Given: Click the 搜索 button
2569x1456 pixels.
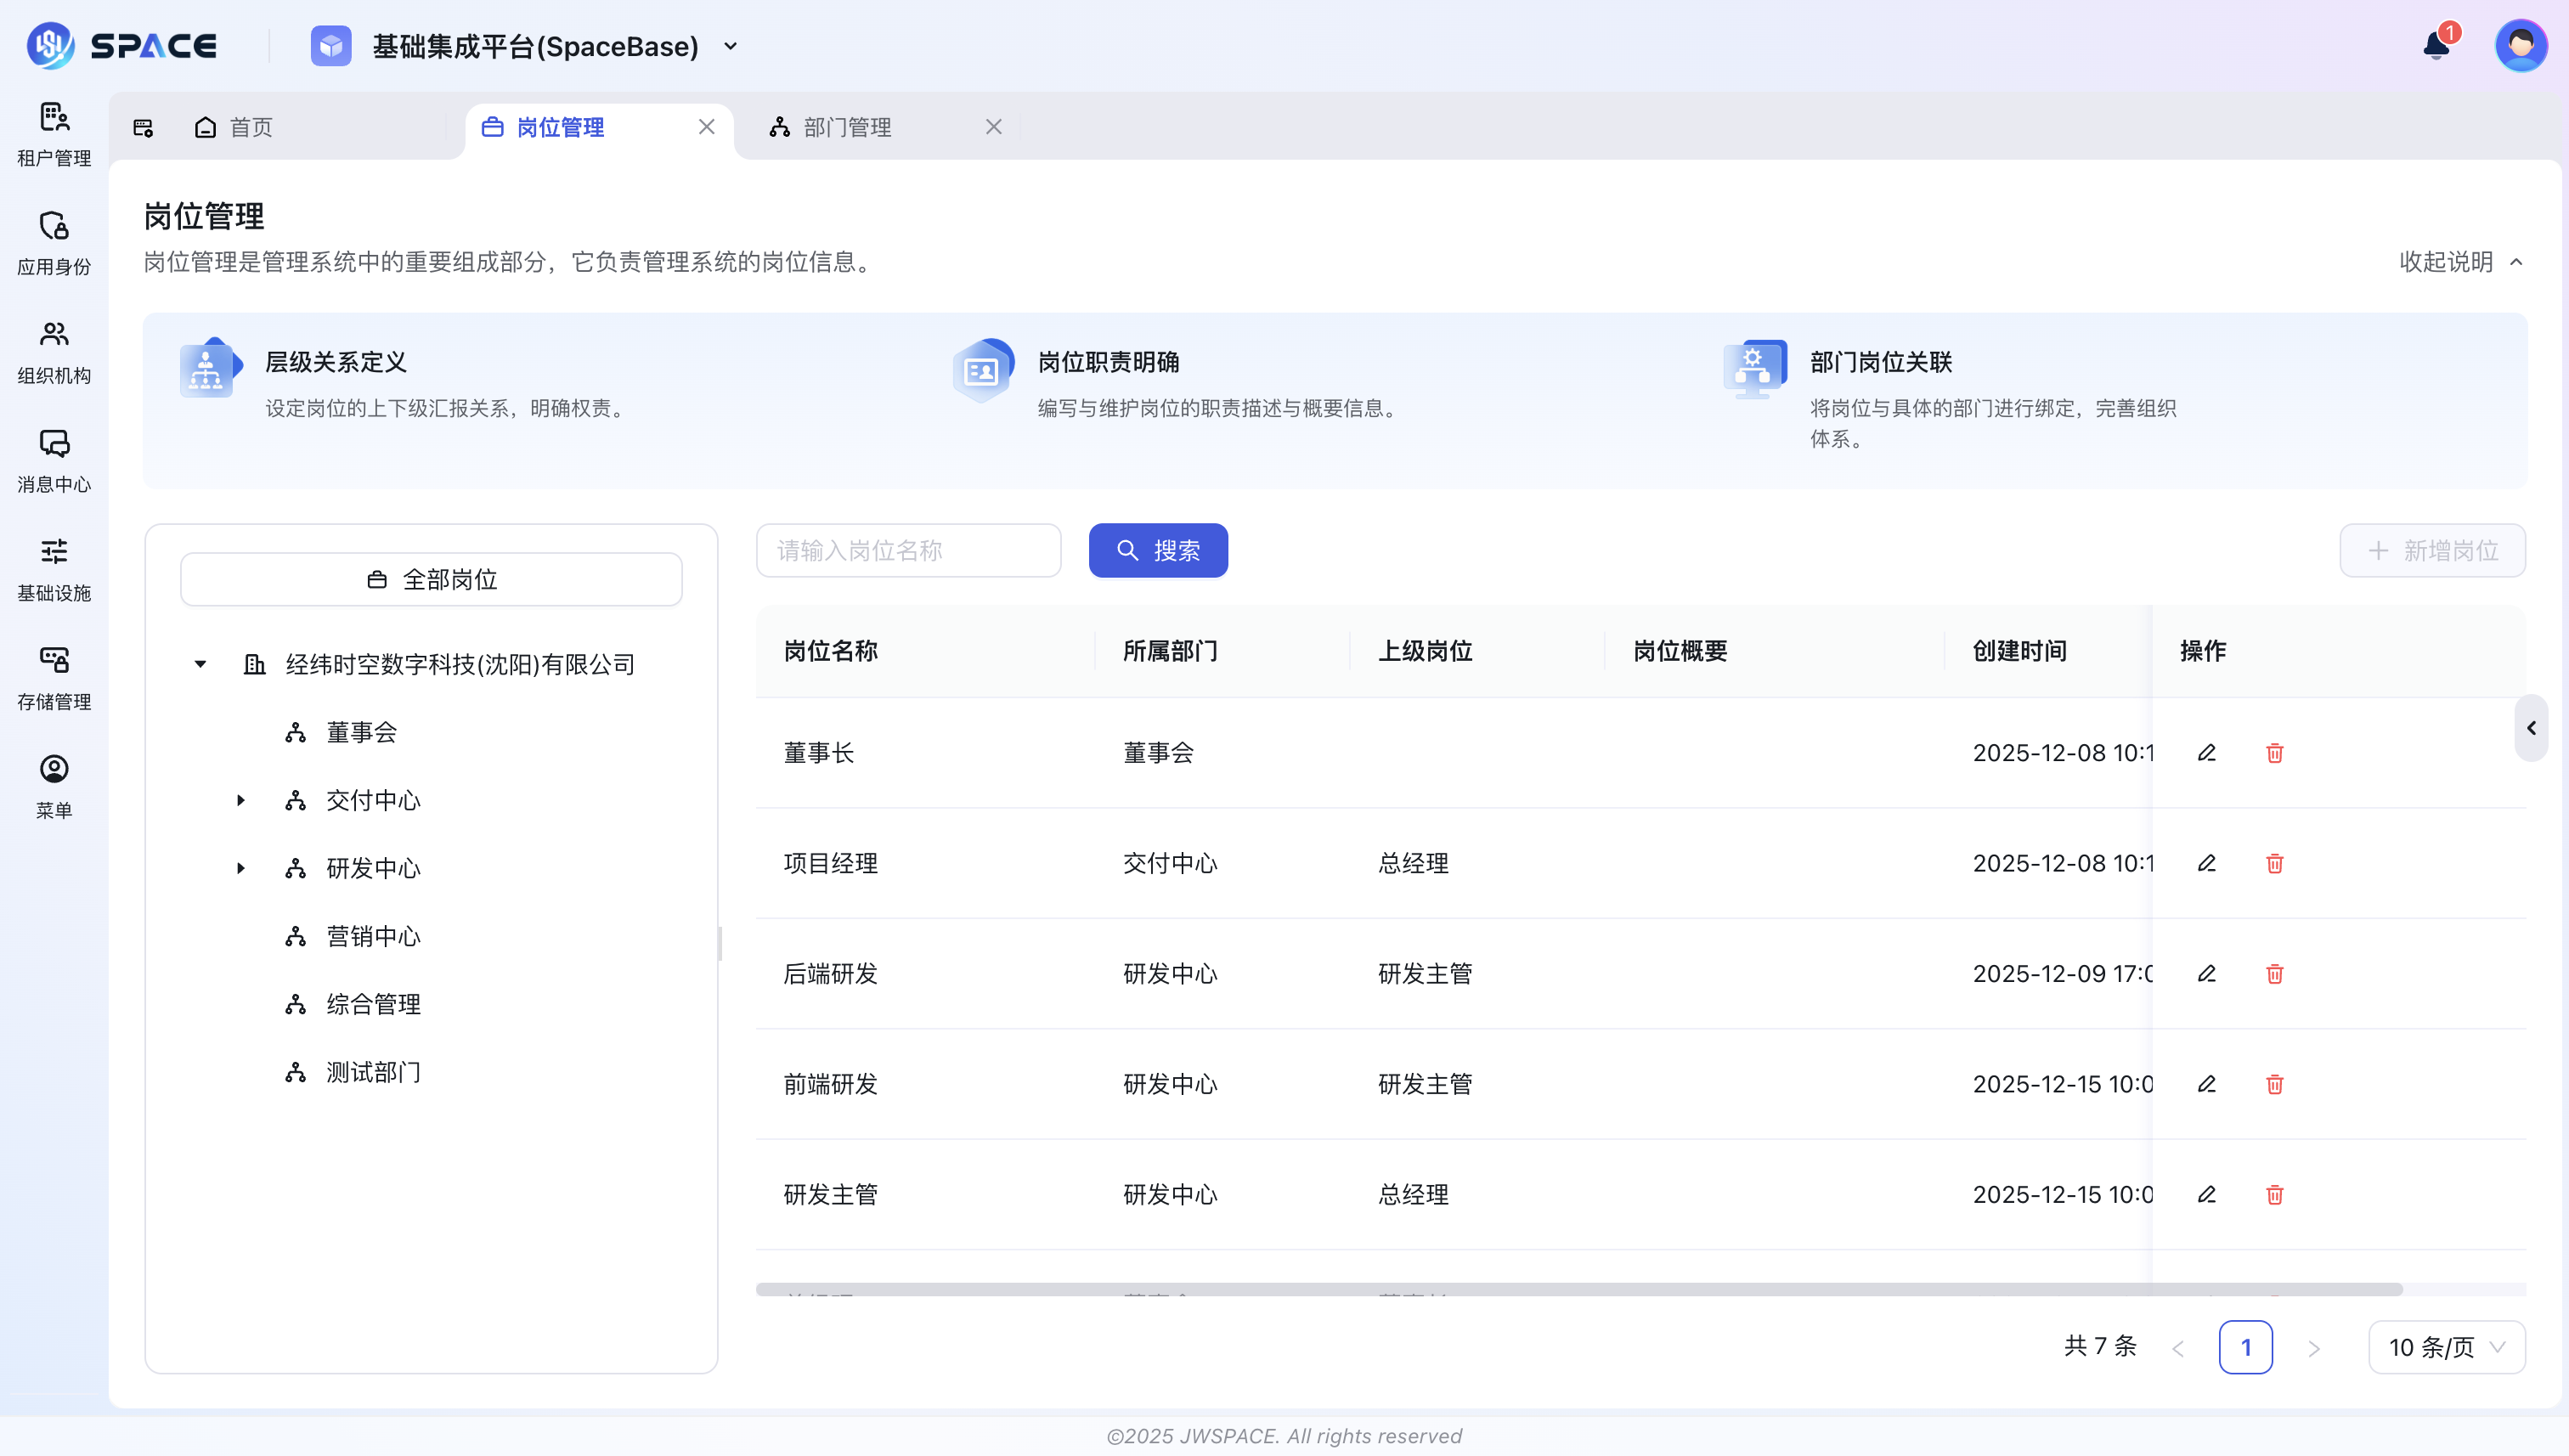Looking at the screenshot, I should (1158, 551).
